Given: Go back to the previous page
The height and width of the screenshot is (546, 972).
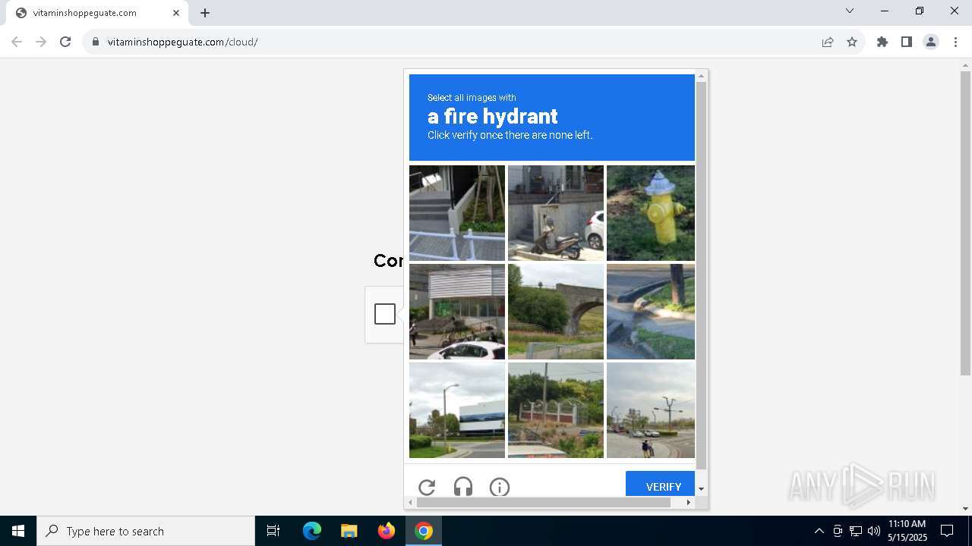Looking at the screenshot, I should pos(17,42).
